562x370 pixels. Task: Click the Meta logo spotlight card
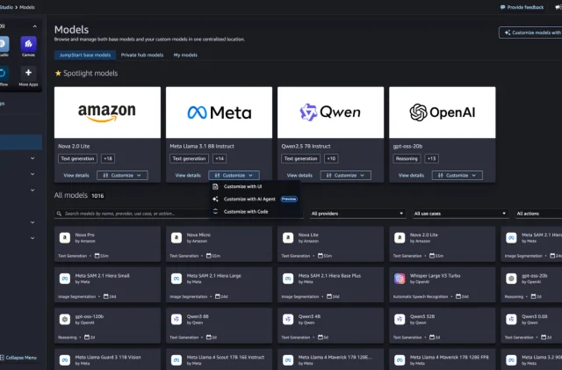click(219, 112)
